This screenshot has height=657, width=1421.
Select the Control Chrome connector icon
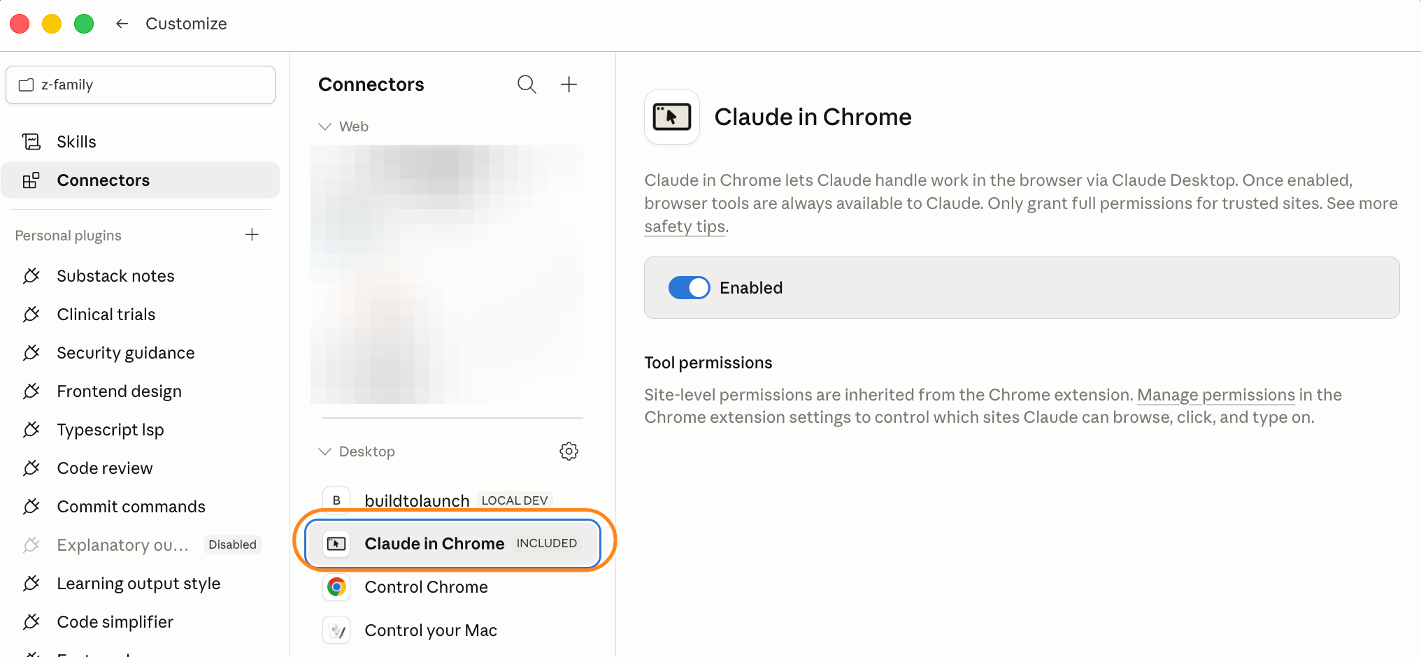[336, 587]
